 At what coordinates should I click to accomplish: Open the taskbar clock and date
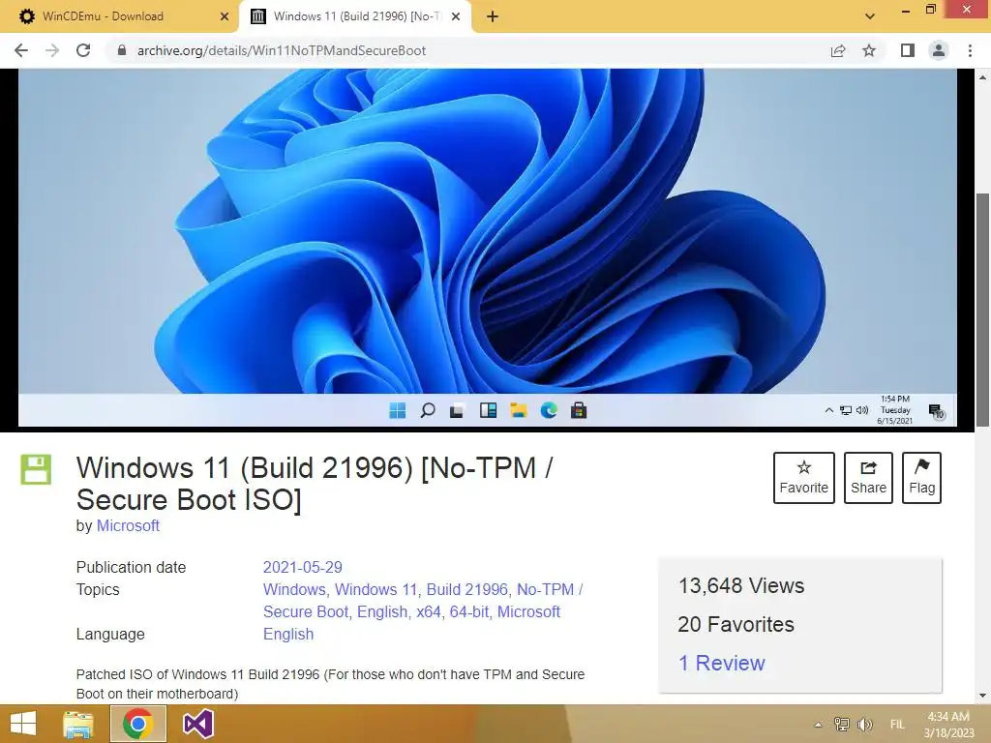pos(948,725)
